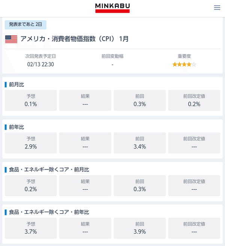Click the MINKABU logo

tap(112, 8)
